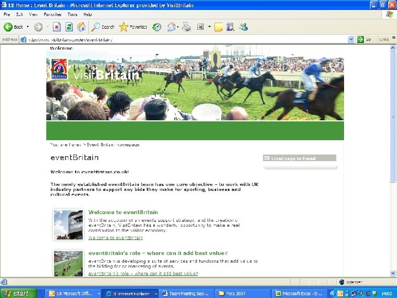Image resolution: width=397 pixels, height=298 pixels.
Task: Expand the Back button history dropdown
Action: (28, 27)
